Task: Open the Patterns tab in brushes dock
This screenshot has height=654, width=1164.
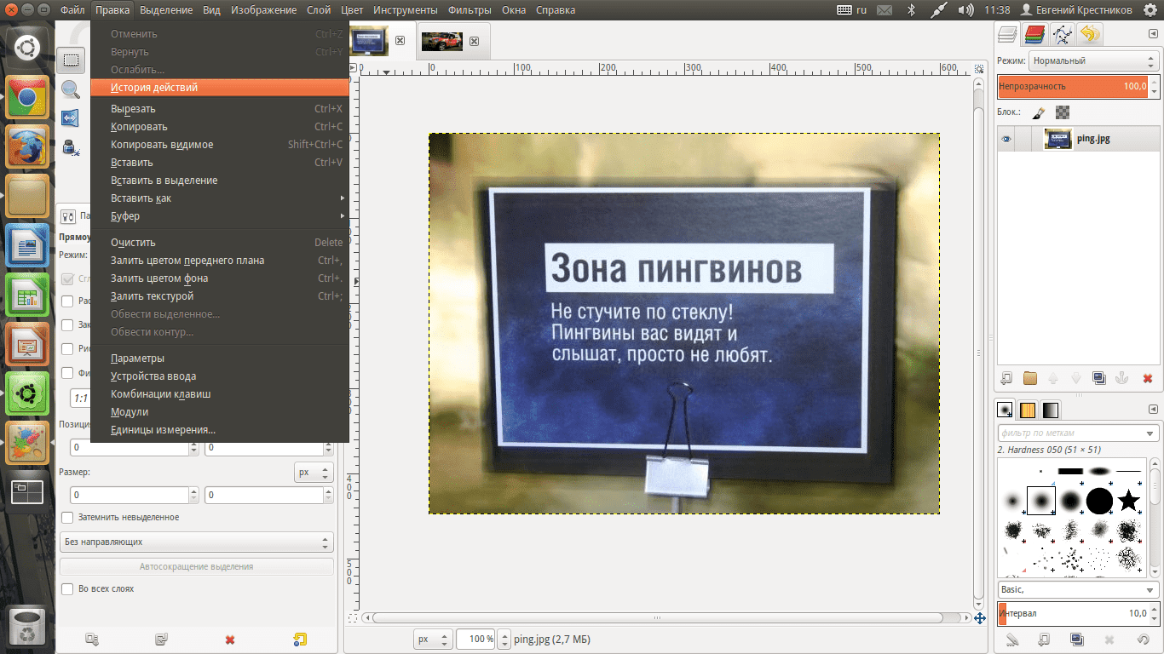Action: click(1028, 410)
